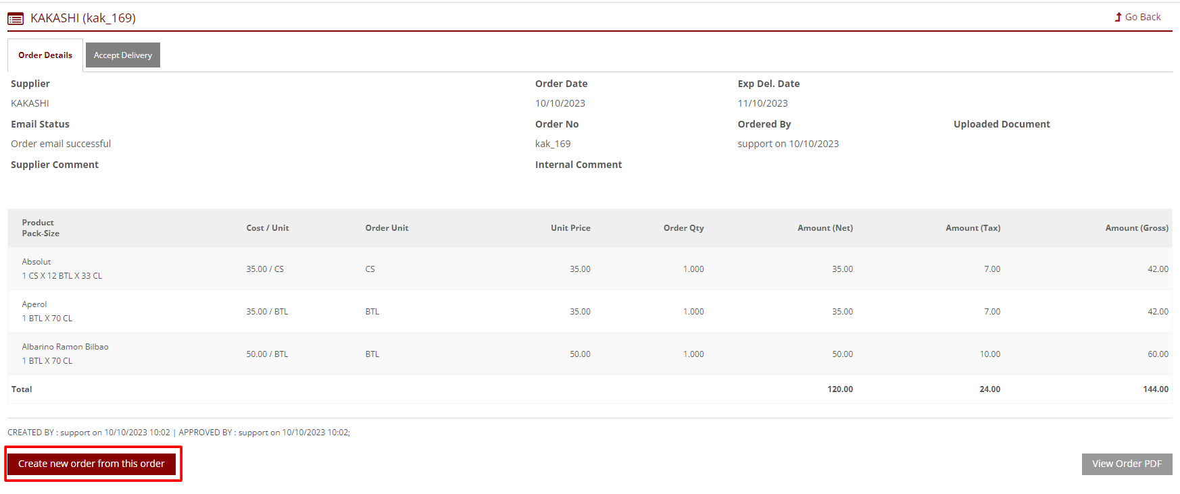1180x494 pixels.
Task: Click the Cost / Unit column header
Action: pos(267,228)
